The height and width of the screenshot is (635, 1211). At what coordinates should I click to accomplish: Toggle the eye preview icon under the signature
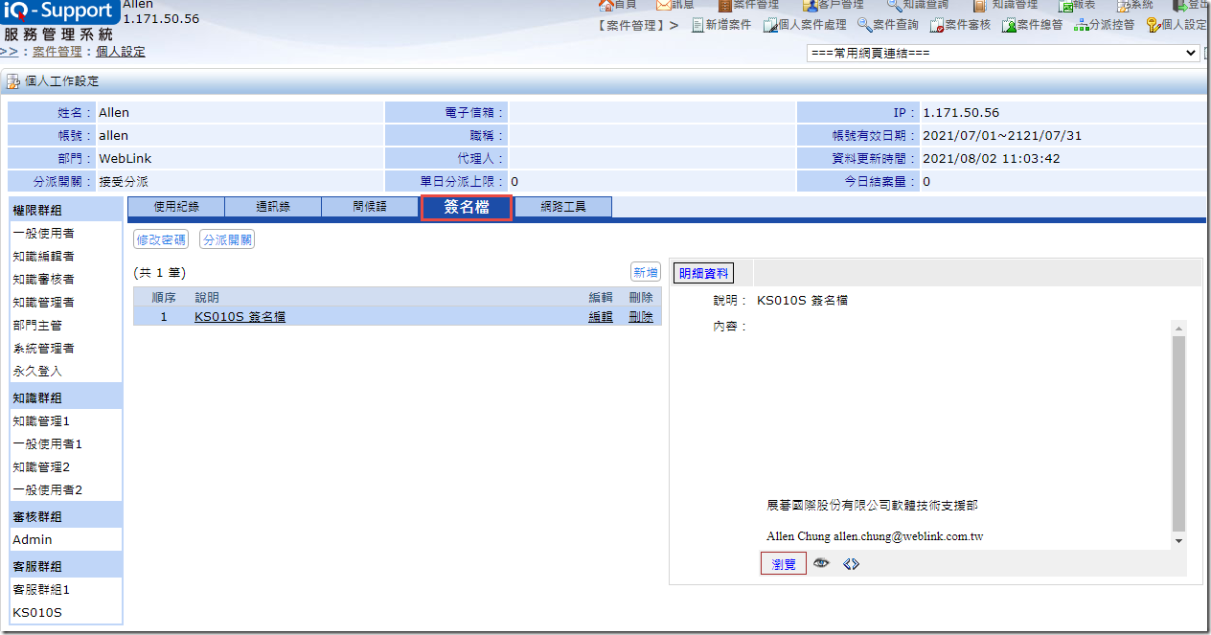click(x=821, y=564)
